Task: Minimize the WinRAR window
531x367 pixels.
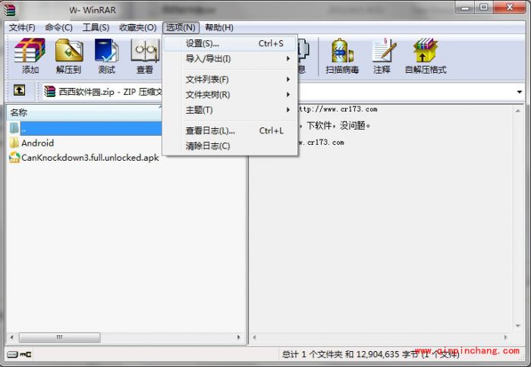Action: [465, 7]
